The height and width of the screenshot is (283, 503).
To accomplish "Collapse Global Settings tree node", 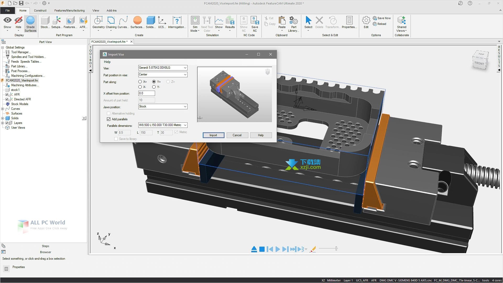I will coord(3,47).
